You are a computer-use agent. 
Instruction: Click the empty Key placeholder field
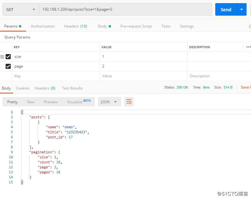56,76
